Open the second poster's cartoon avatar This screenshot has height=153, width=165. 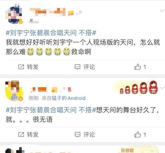coord(14,91)
